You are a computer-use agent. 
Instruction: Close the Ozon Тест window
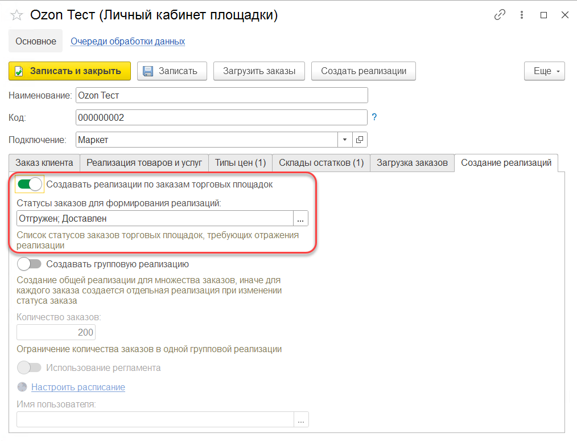click(x=565, y=15)
